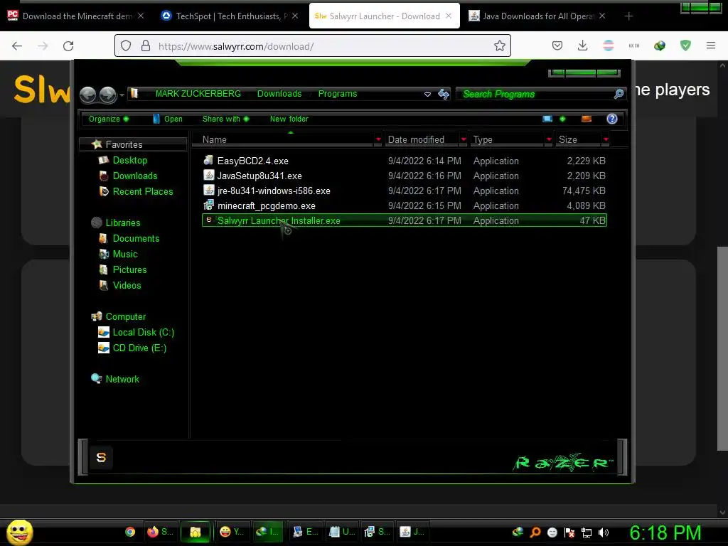Click the site padlock icon
The height and width of the screenshot is (546, 728).
(x=146, y=45)
